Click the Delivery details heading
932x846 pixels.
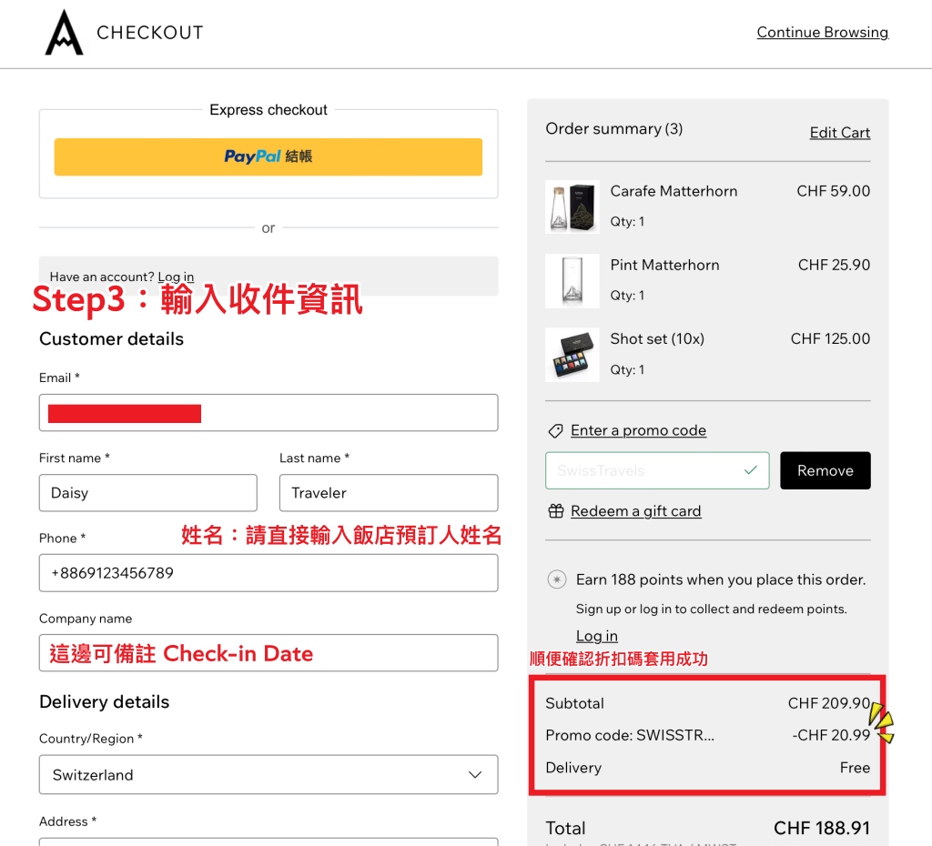pyautogui.click(x=104, y=702)
